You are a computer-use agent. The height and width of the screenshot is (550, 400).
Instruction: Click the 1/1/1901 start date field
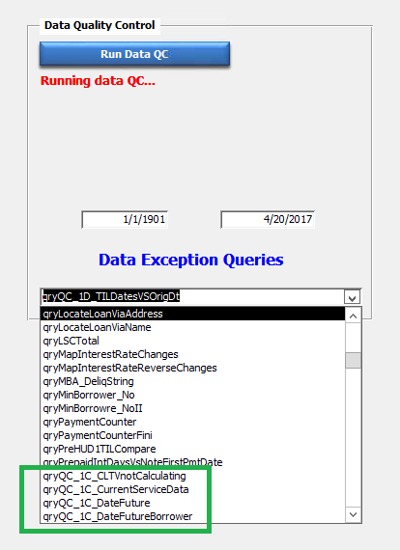pos(125,220)
